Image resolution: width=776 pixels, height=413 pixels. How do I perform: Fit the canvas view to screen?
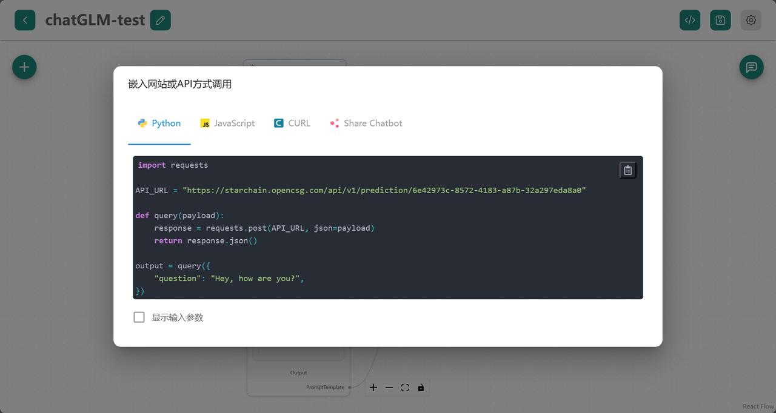click(x=405, y=388)
